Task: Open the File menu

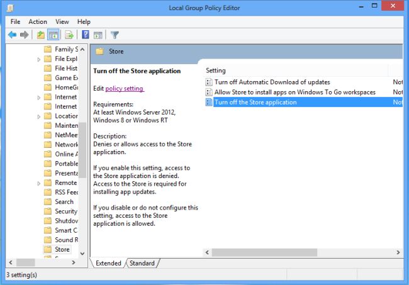Action: [x=15, y=21]
